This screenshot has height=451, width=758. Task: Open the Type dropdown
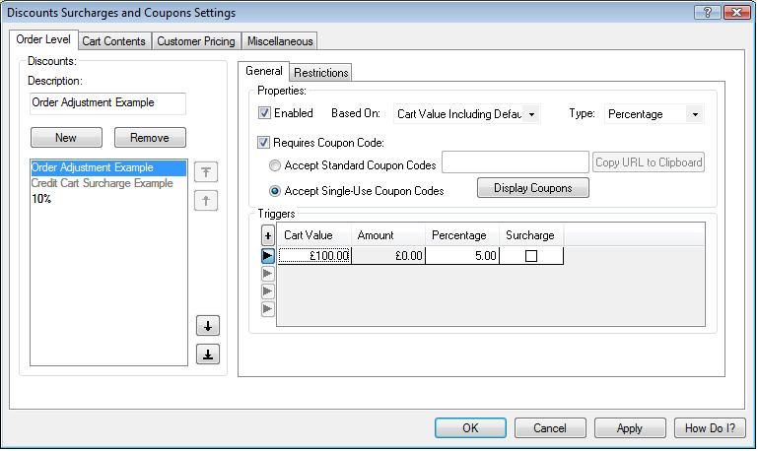click(x=694, y=114)
